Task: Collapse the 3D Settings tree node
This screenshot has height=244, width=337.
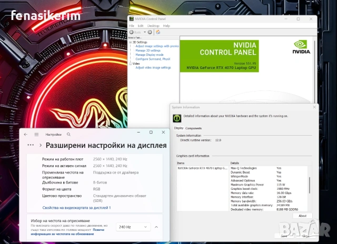Action: (130, 42)
